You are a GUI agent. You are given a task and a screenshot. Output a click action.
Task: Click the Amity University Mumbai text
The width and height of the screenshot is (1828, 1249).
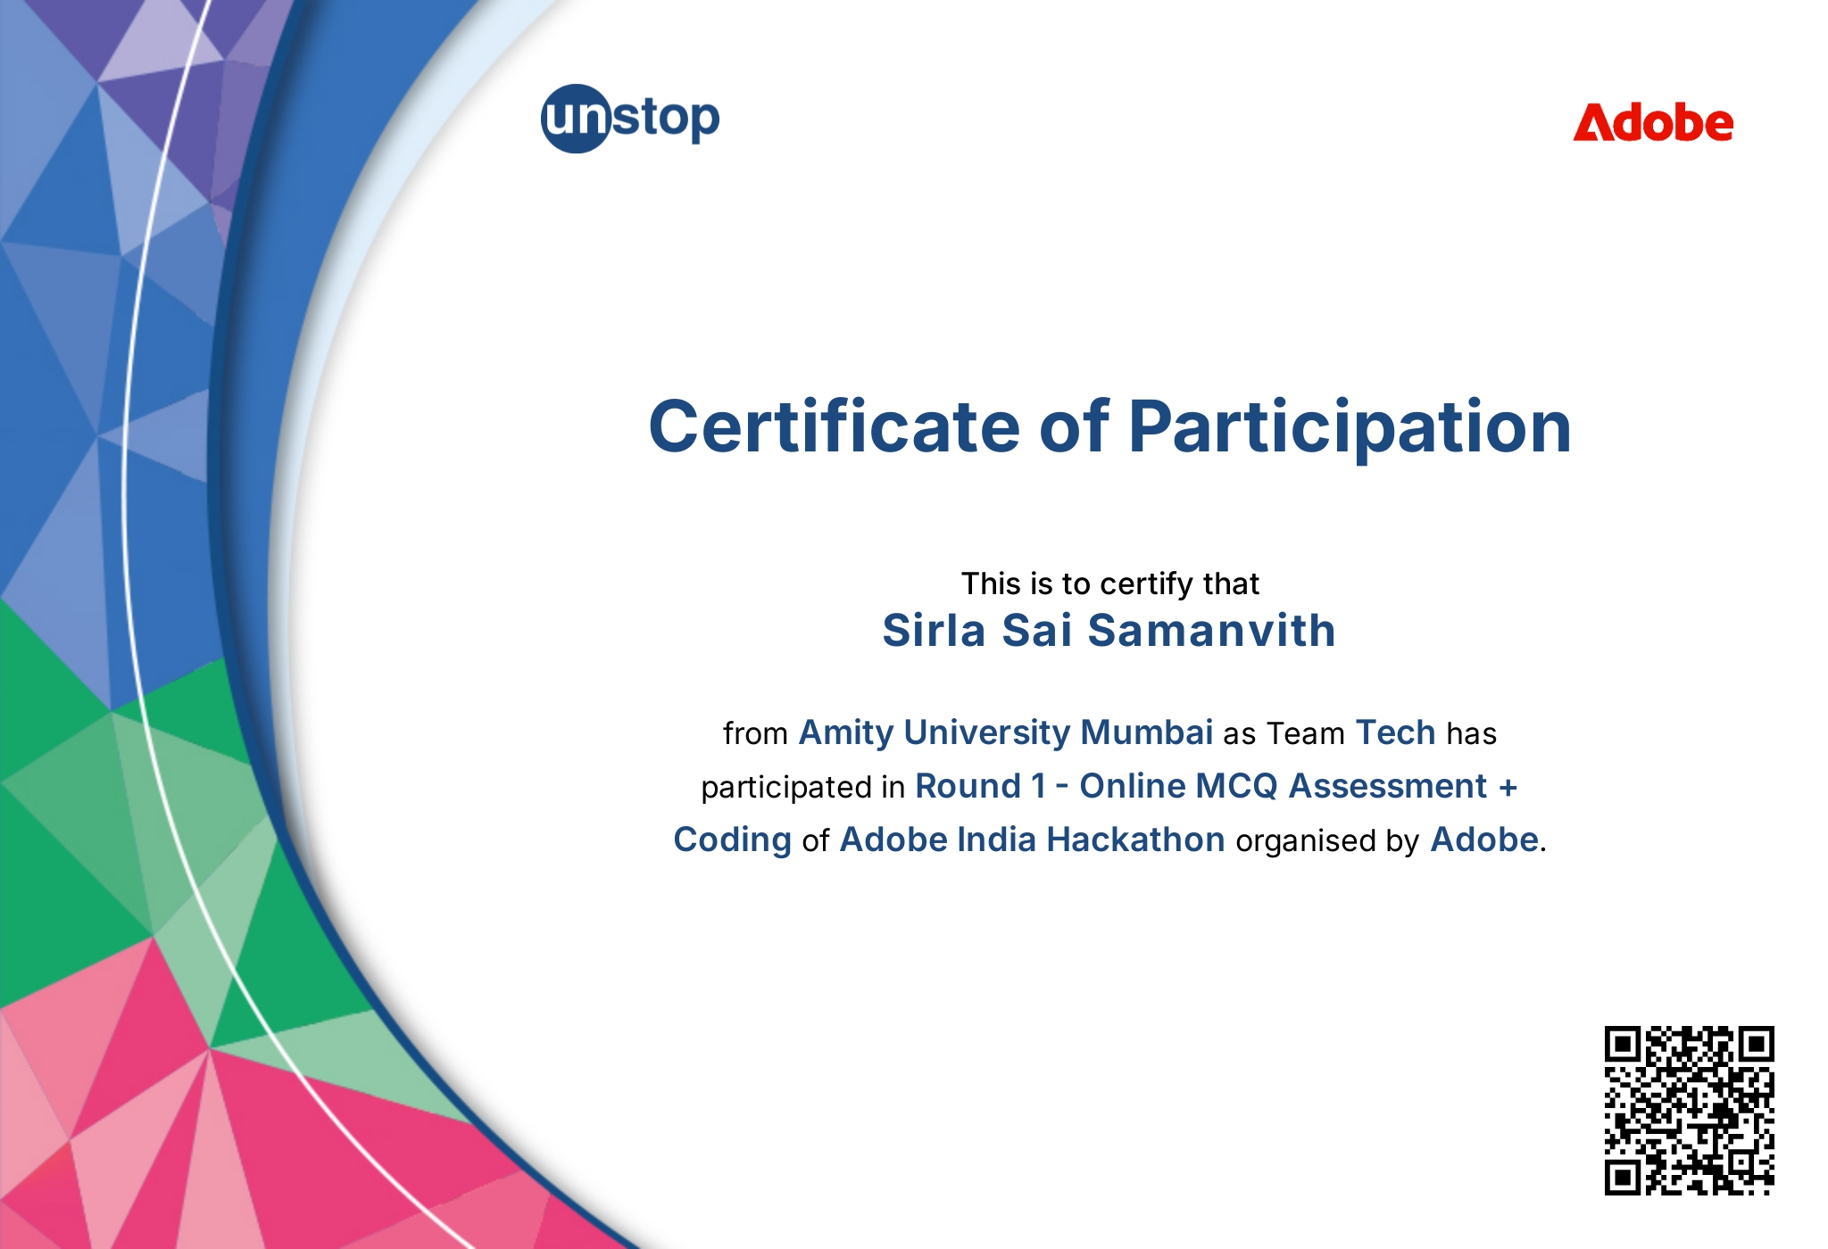tap(1005, 732)
